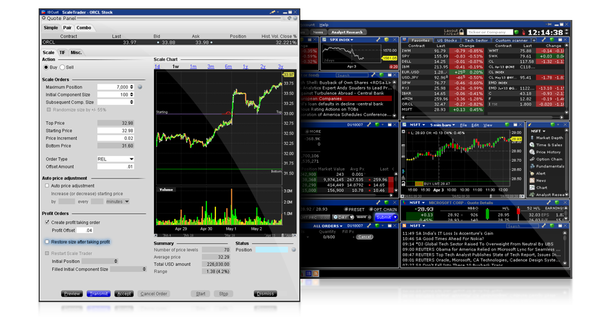611x322 pixels.
Task: Enable Randomize size by +/- 55% checkbox
Action: [49, 109]
